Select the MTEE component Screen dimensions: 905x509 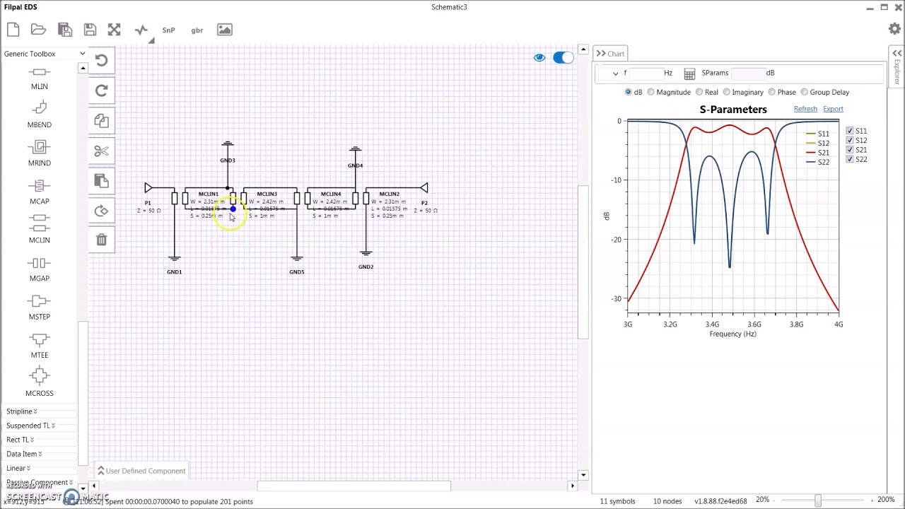pos(40,346)
